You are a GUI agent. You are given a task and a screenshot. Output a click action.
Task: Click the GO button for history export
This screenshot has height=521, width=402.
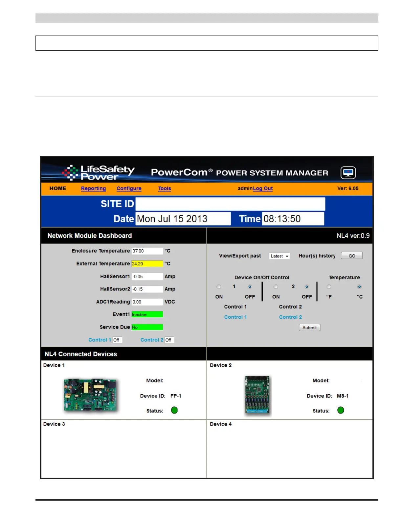(352, 256)
